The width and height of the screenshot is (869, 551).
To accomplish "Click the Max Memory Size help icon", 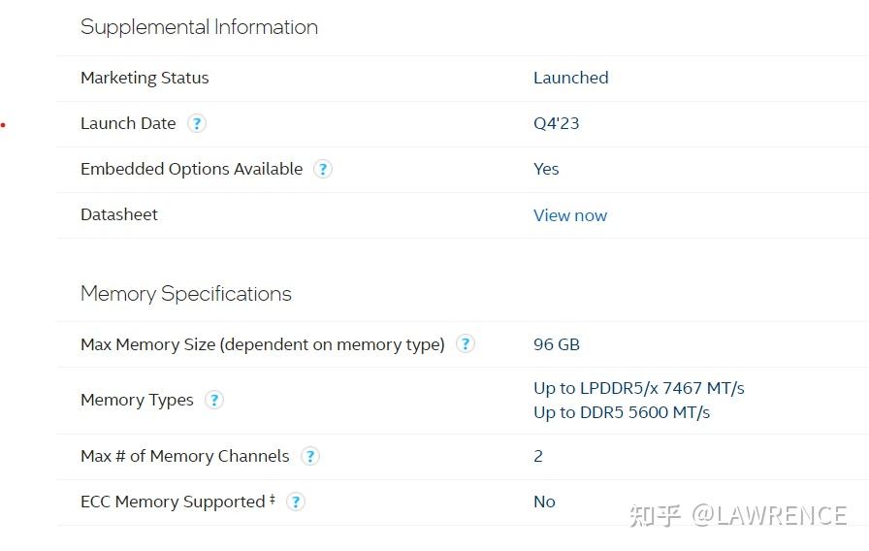I will [x=466, y=343].
